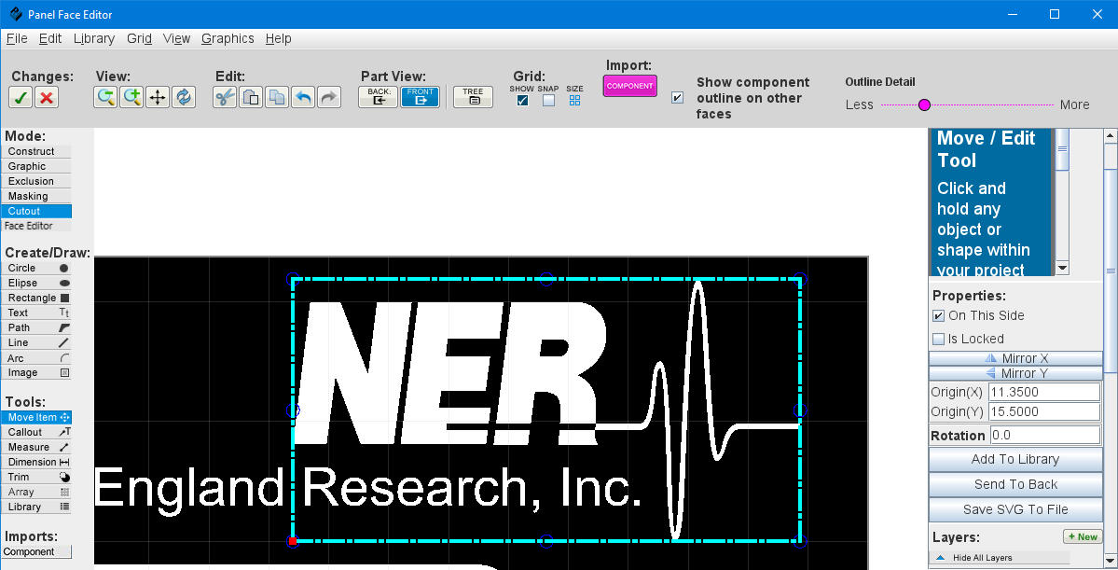Screen dimensions: 1118x570
Task: Cut selection with the scissors icon
Action: 225,97
